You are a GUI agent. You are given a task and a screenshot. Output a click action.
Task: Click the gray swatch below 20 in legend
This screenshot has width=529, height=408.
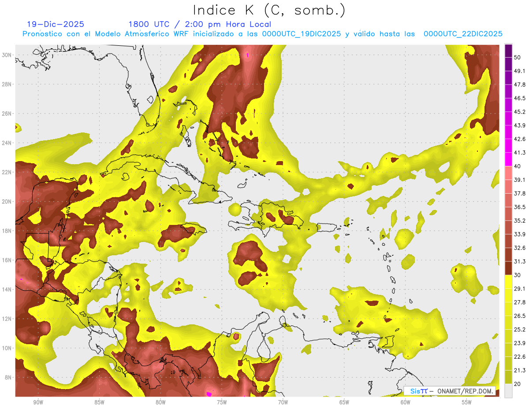[x=509, y=391]
